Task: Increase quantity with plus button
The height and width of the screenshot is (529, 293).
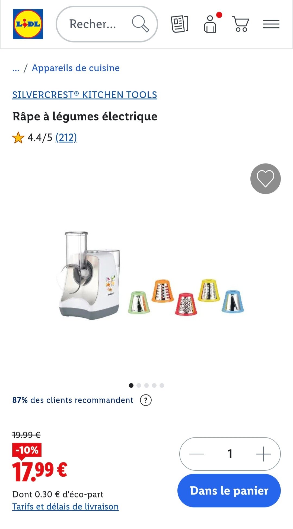Action: click(263, 454)
